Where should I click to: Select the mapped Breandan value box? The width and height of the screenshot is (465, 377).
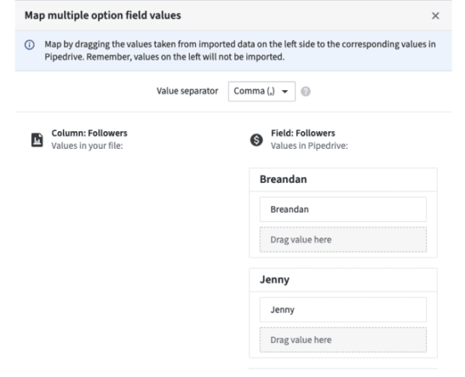point(343,209)
